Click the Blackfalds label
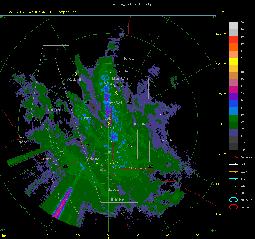 [120, 79]
